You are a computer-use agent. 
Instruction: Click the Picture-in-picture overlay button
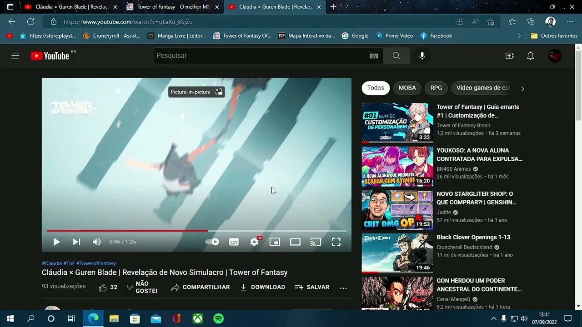[x=196, y=92]
